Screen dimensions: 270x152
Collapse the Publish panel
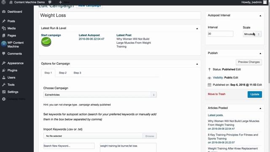(260, 54)
